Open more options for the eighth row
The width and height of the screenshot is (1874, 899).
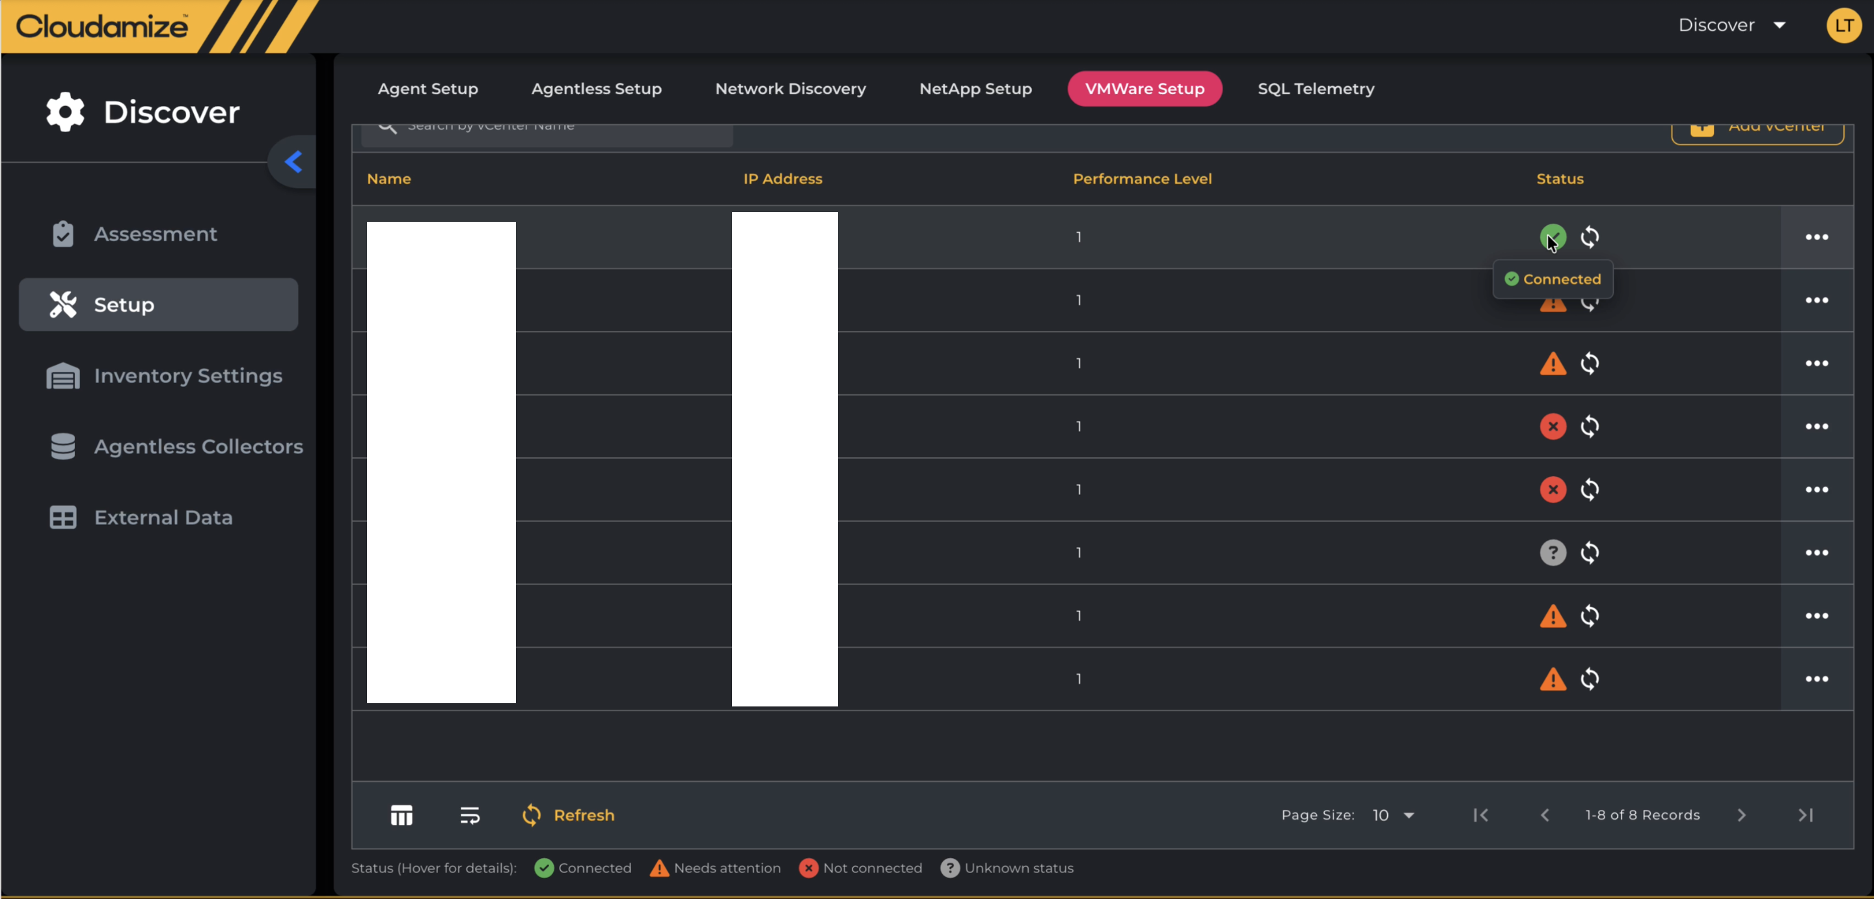(x=1817, y=678)
